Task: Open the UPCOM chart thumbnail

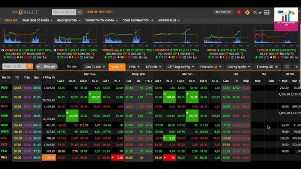Action: tap(276, 34)
